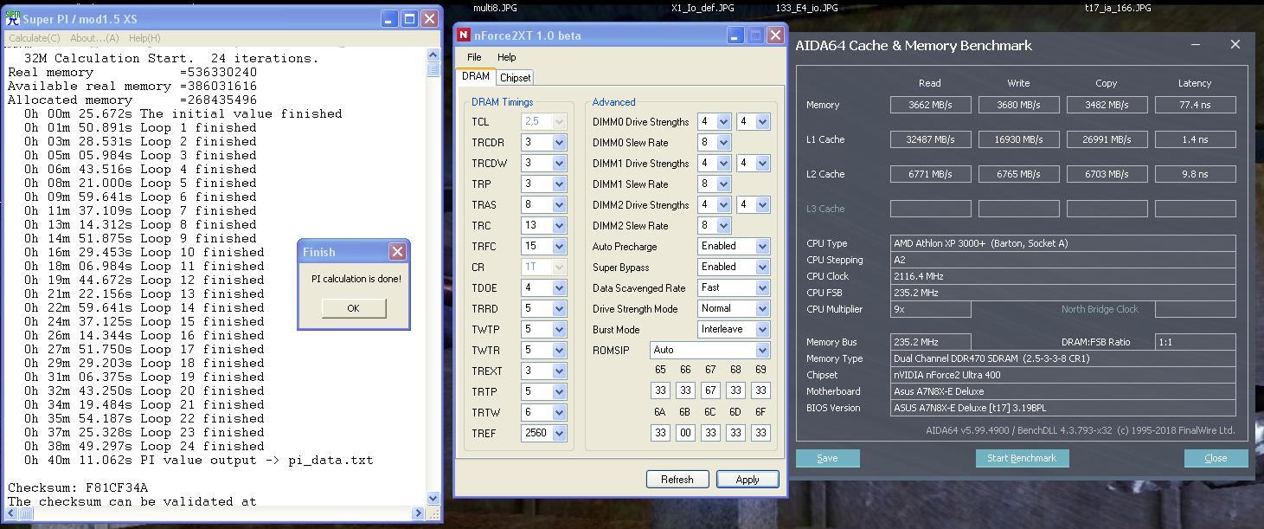Click desktop file 133_E4_io.JPG
1264x529 pixels.
click(x=807, y=8)
